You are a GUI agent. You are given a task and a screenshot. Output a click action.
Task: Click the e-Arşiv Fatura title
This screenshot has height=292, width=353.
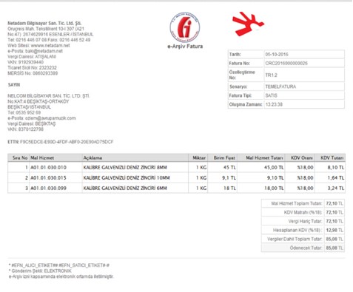(x=185, y=47)
